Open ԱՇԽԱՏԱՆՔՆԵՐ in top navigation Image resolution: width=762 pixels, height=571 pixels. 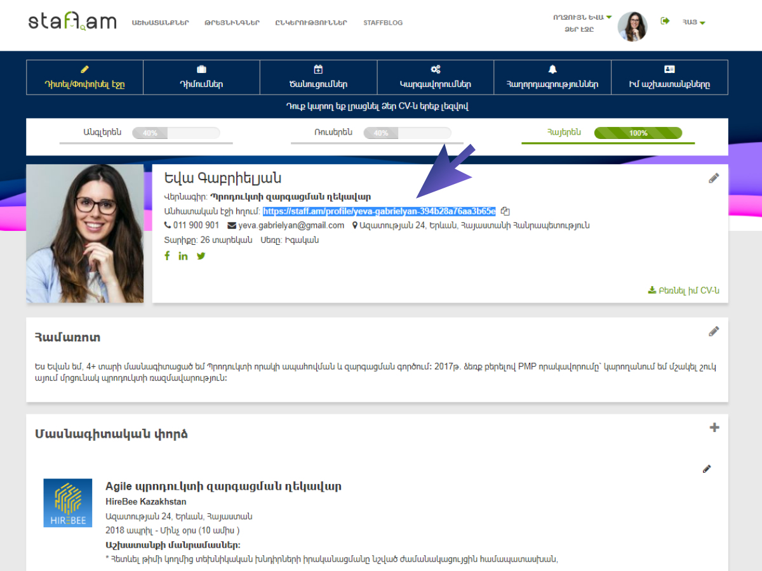(x=161, y=23)
